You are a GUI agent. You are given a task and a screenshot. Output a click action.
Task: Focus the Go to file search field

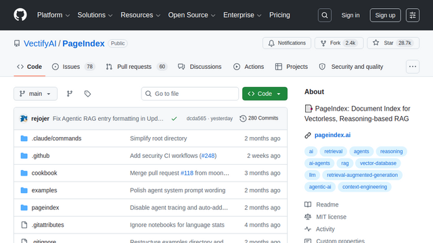190,94
